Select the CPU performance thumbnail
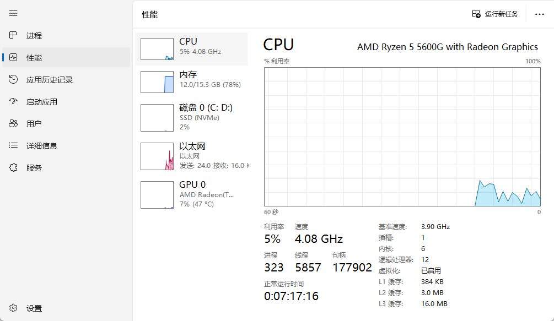Screen dimensions: 554x321 [x=157, y=49]
